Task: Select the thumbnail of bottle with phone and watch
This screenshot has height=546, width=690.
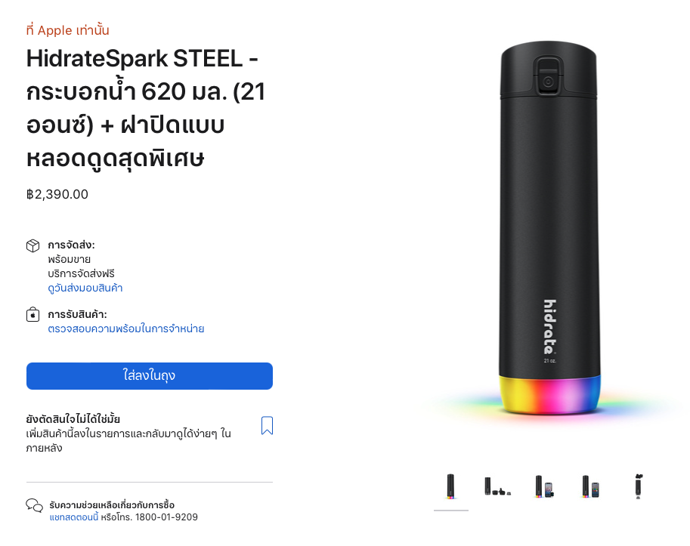Action: click(544, 486)
